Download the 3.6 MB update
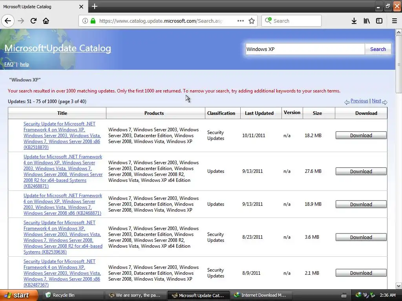The height and width of the screenshot is (301, 402). (x=361, y=237)
